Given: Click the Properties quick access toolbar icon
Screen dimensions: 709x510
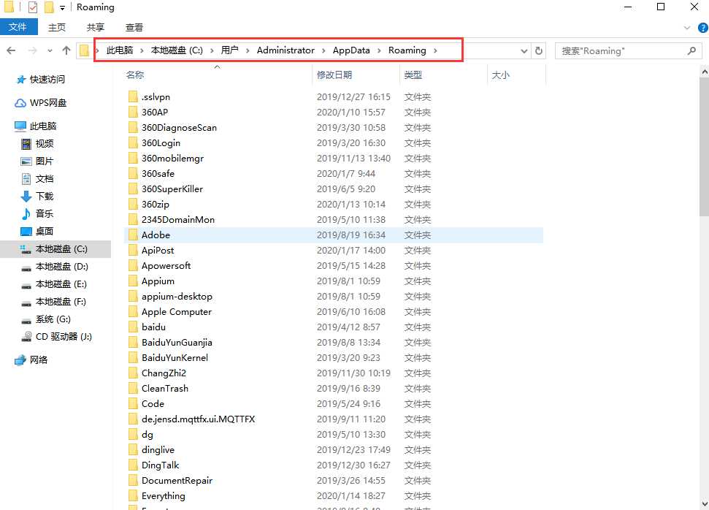Looking at the screenshot, I should pos(33,7).
